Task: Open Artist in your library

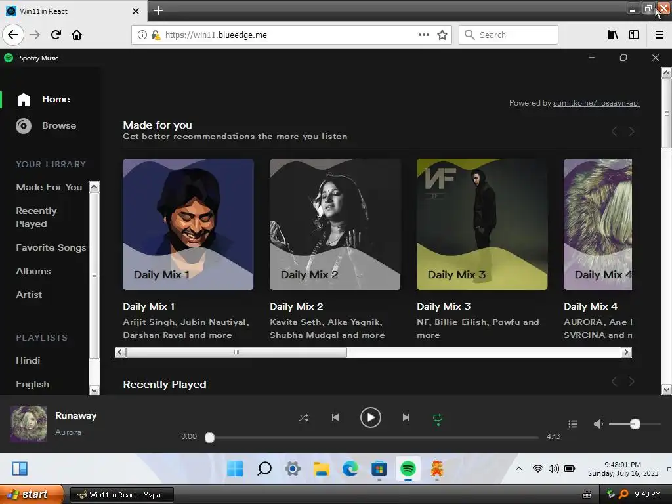Action: click(29, 295)
